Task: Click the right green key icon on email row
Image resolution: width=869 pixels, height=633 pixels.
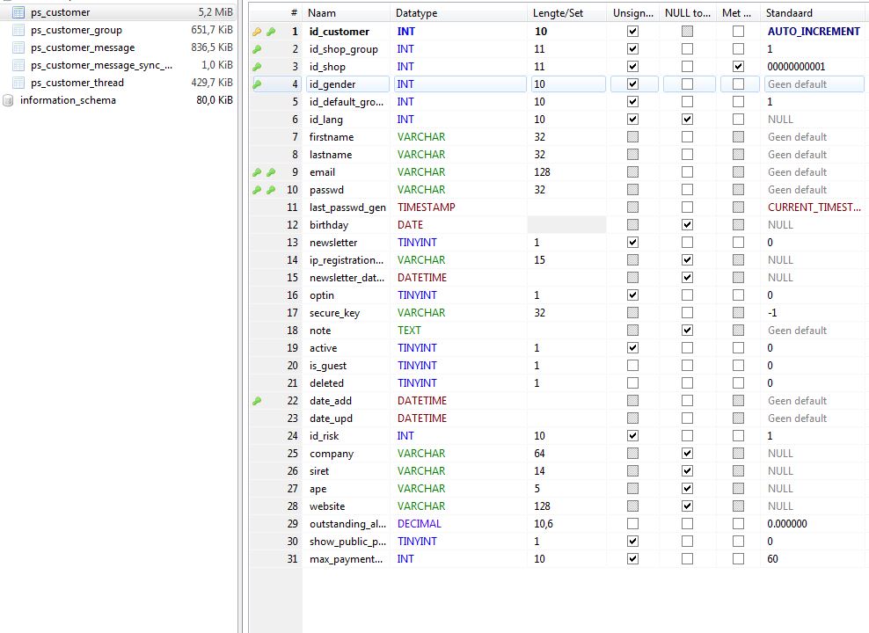Action: coord(271,172)
